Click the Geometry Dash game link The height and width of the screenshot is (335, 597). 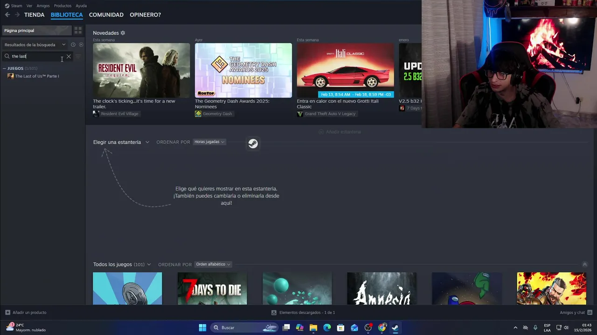217,114
